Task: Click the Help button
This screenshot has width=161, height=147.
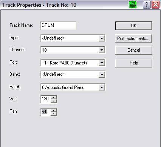Action: tap(134, 63)
